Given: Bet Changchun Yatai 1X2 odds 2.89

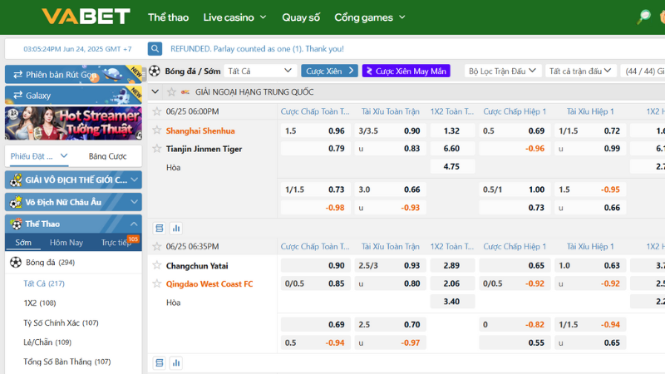Looking at the screenshot, I should pos(452,265).
